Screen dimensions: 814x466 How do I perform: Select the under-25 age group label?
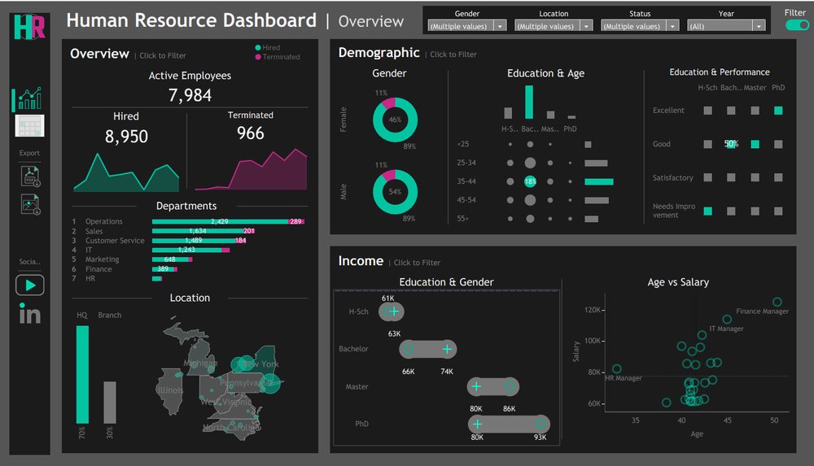pos(463,144)
